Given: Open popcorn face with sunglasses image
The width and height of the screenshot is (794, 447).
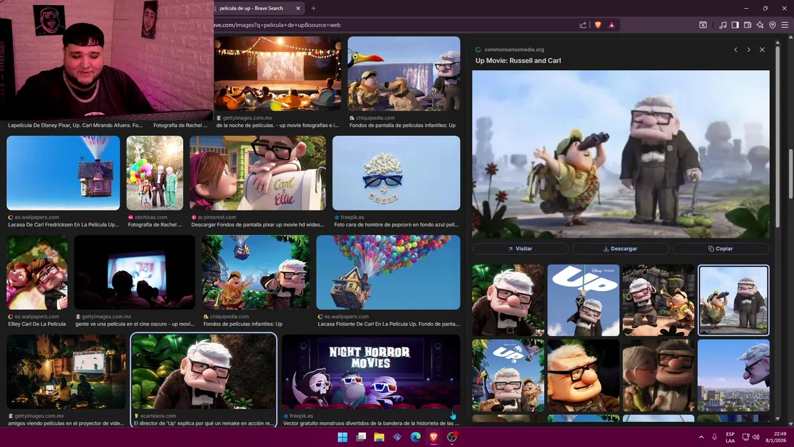Looking at the screenshot, I should pos(396,173).
